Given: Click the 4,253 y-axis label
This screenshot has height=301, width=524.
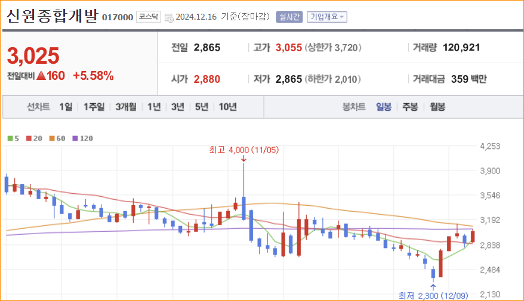Looking at the screenshot, I should (490, 146).
